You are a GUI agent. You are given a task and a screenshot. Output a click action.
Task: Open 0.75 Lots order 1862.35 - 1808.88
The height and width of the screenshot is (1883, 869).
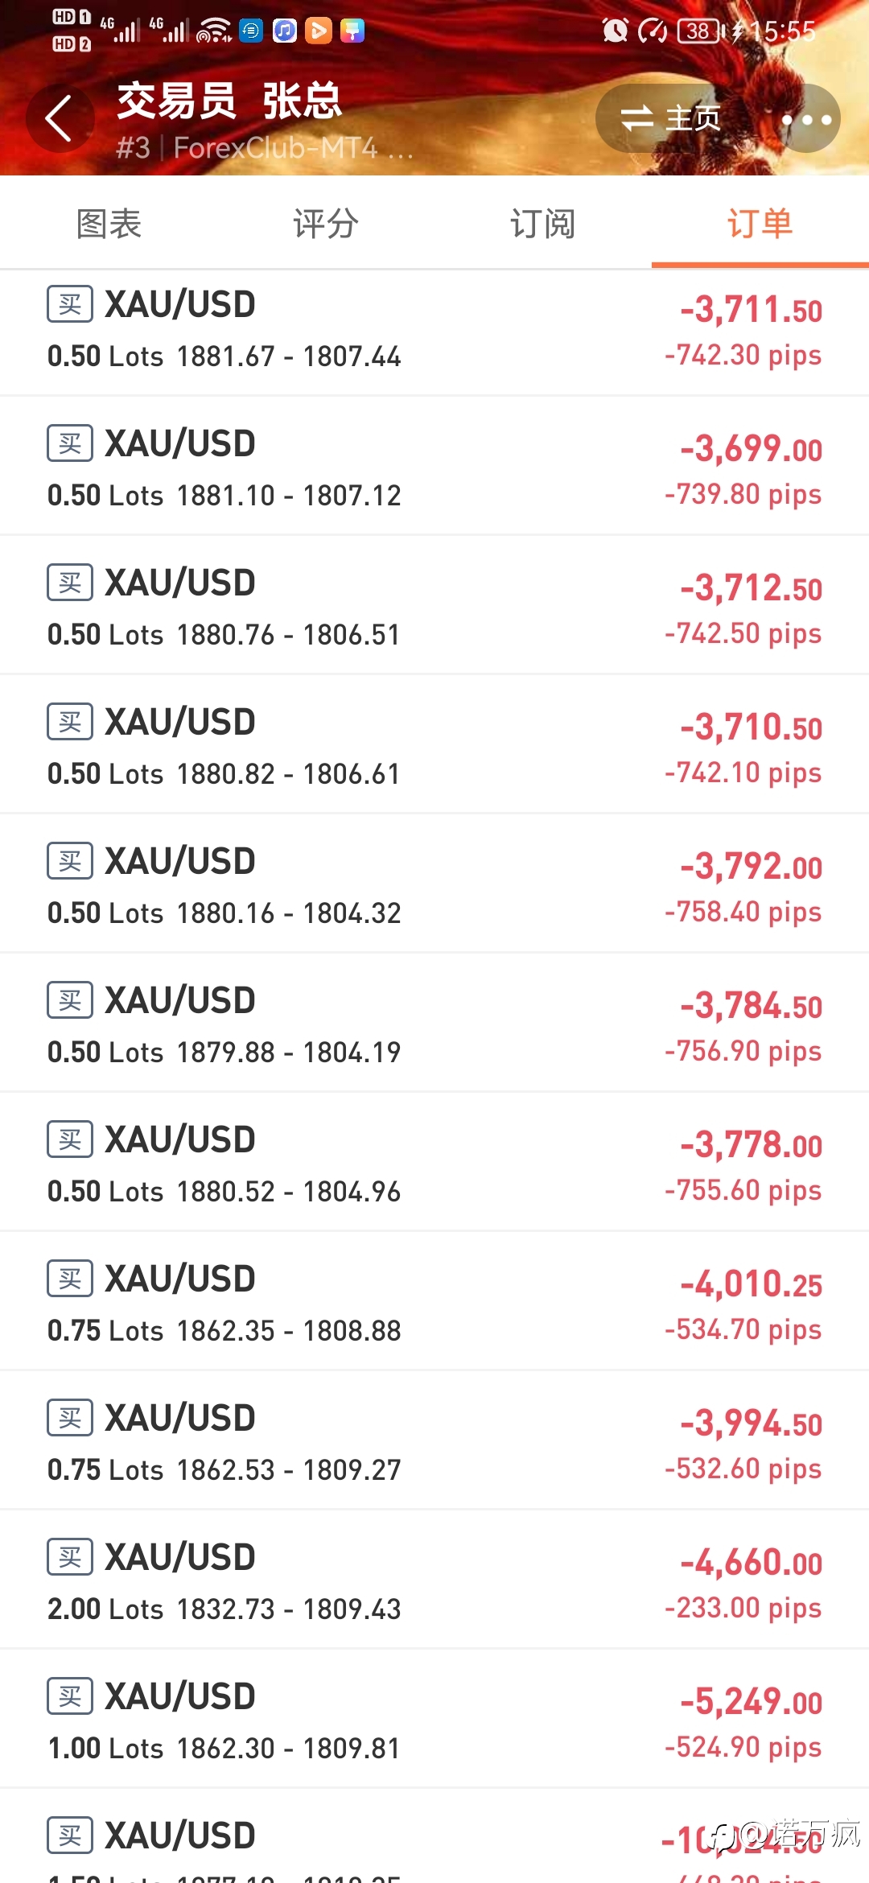point(434,1301)
